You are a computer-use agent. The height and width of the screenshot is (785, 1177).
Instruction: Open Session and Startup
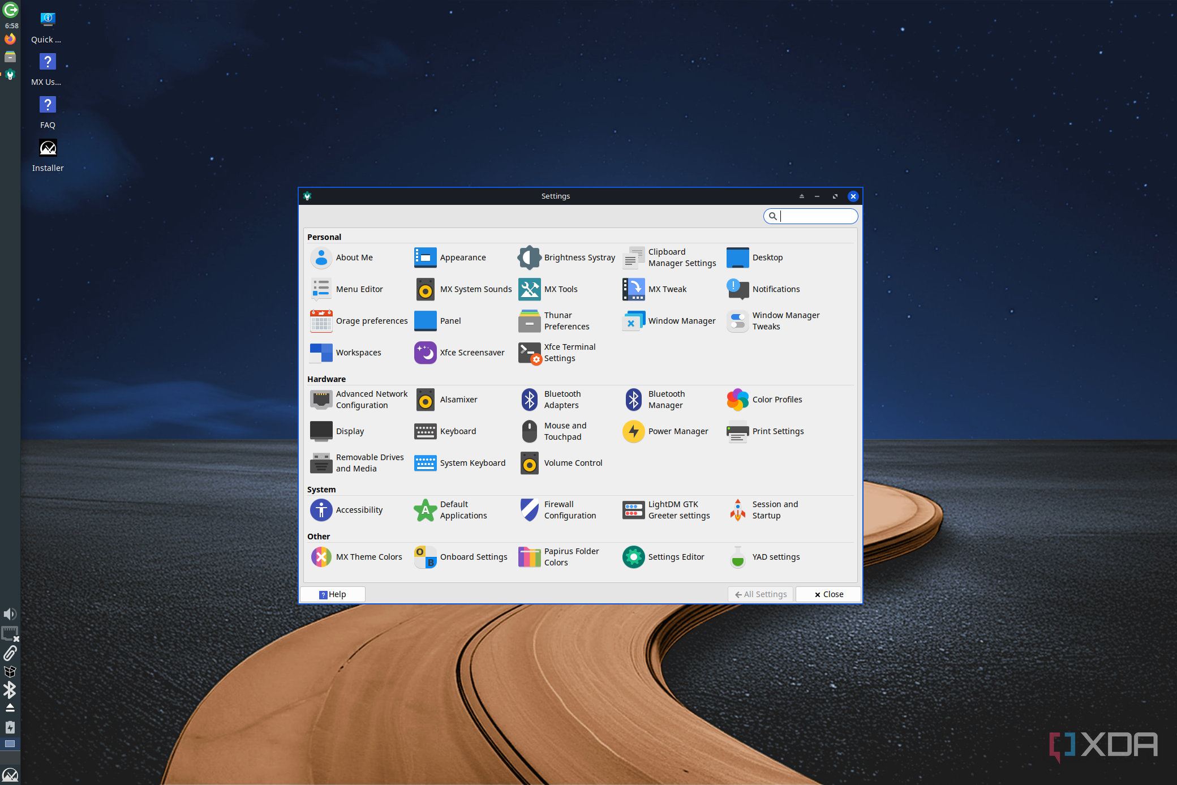coord(763,510)
